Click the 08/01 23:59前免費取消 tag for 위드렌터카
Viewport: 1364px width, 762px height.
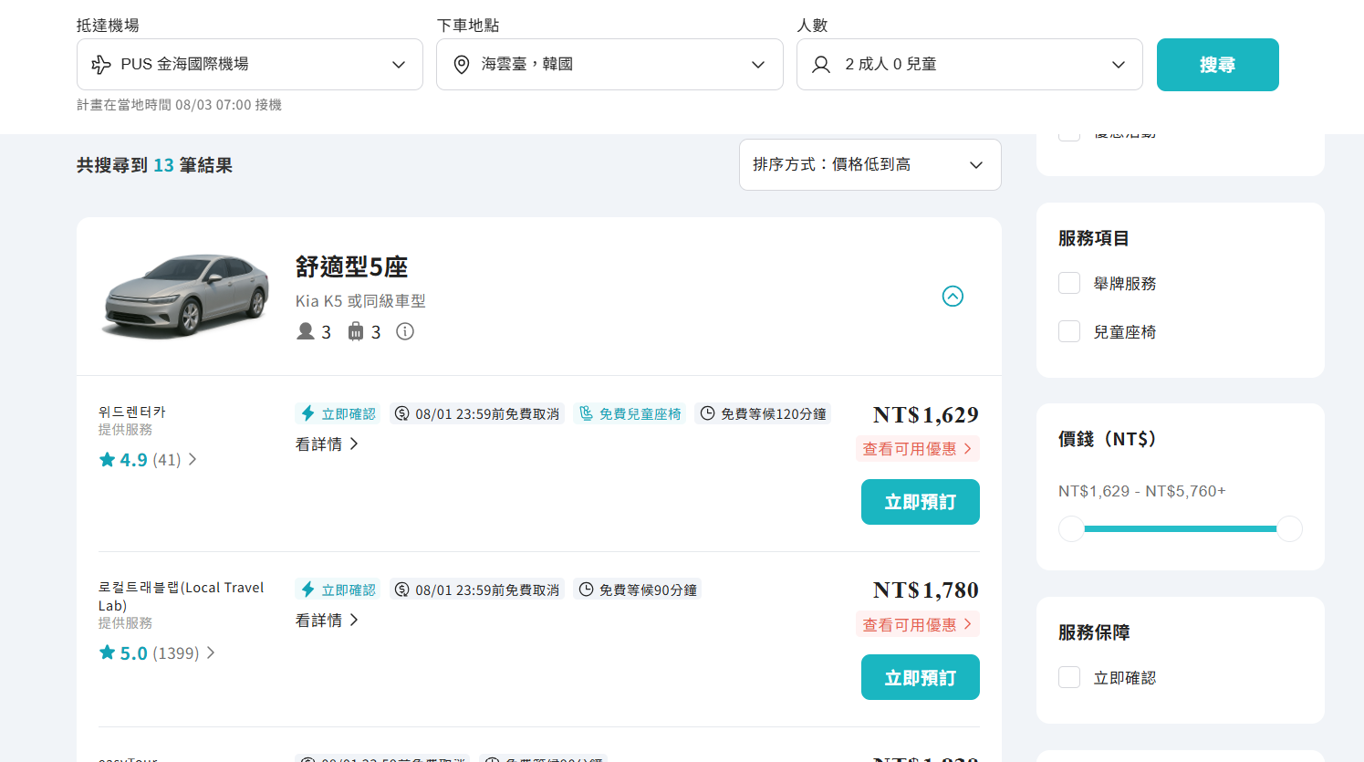[x=477, y=413]
